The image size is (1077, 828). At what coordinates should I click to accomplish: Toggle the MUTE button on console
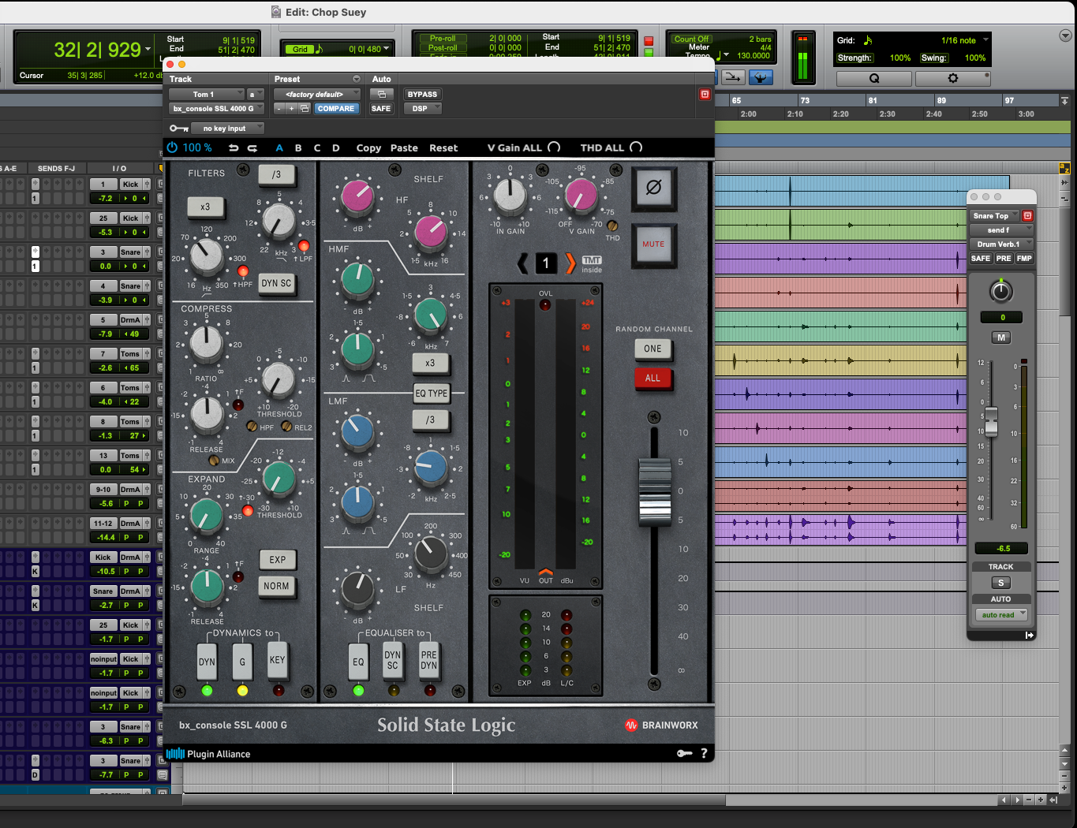point(653,244)
